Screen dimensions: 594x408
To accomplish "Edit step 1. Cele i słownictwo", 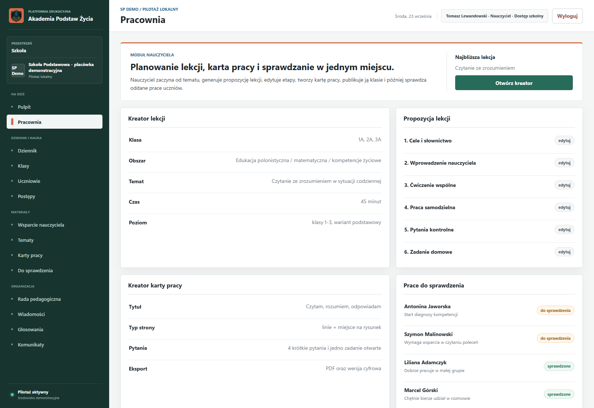I will (x=564, y=141).
